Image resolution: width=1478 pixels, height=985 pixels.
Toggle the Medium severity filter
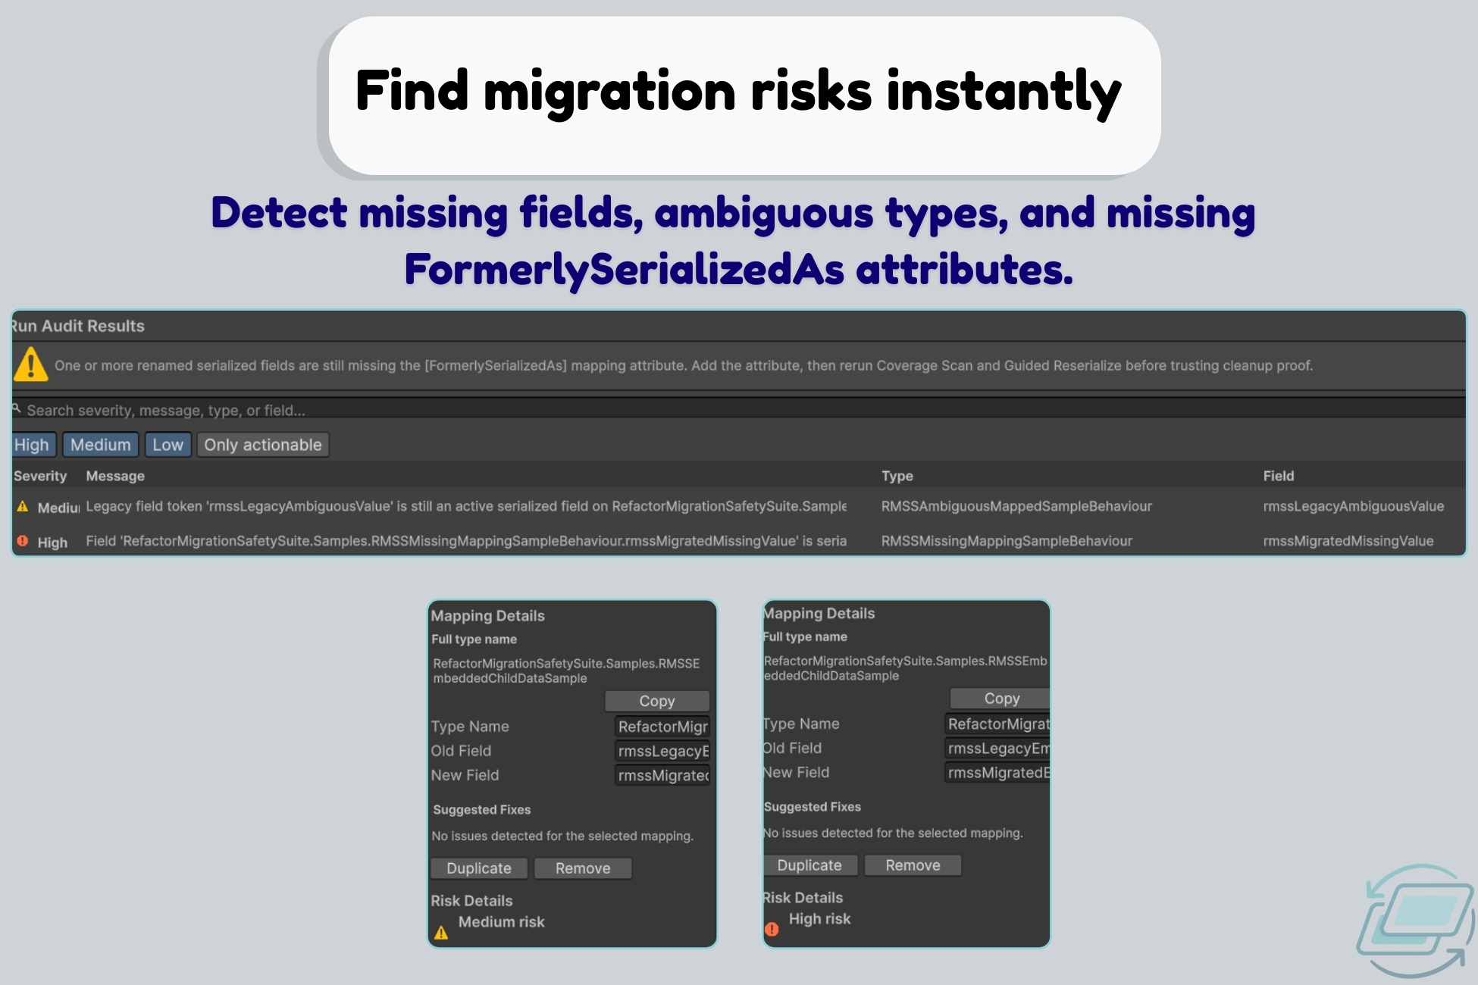(100, 445)
